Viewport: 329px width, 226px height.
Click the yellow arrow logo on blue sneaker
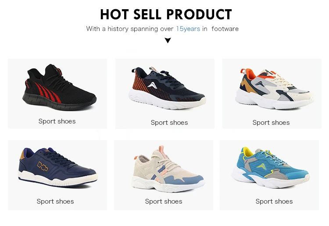point(261,166)
